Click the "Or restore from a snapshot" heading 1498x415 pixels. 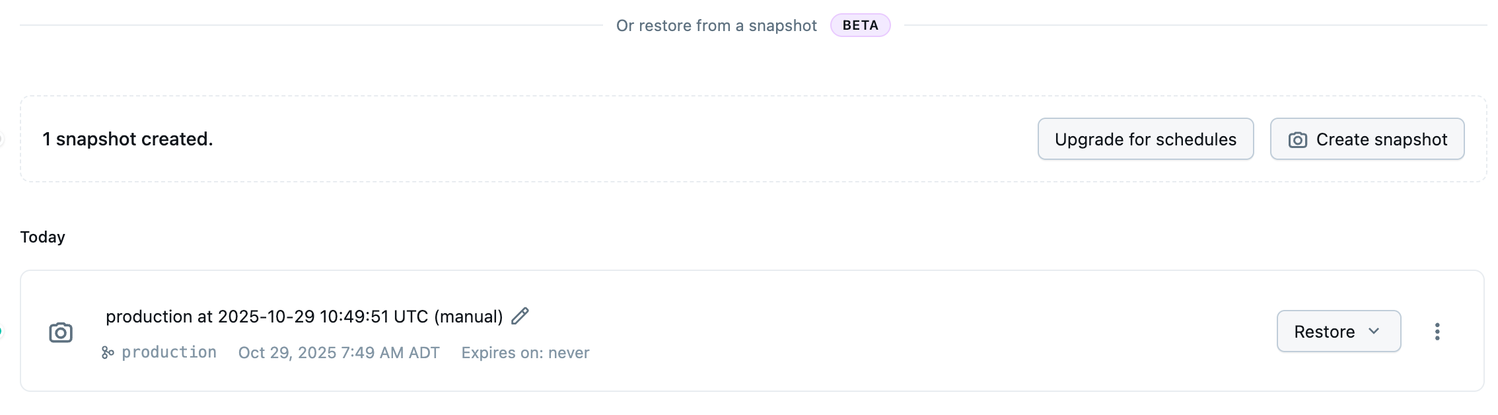(x=716, y=26)
